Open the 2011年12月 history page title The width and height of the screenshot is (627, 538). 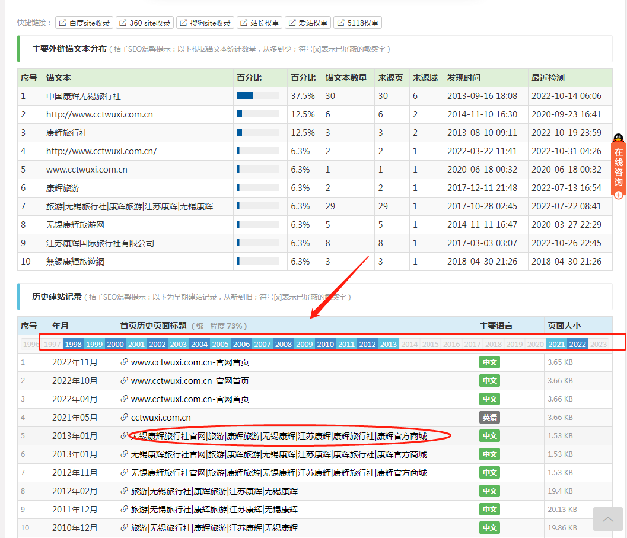214,509
